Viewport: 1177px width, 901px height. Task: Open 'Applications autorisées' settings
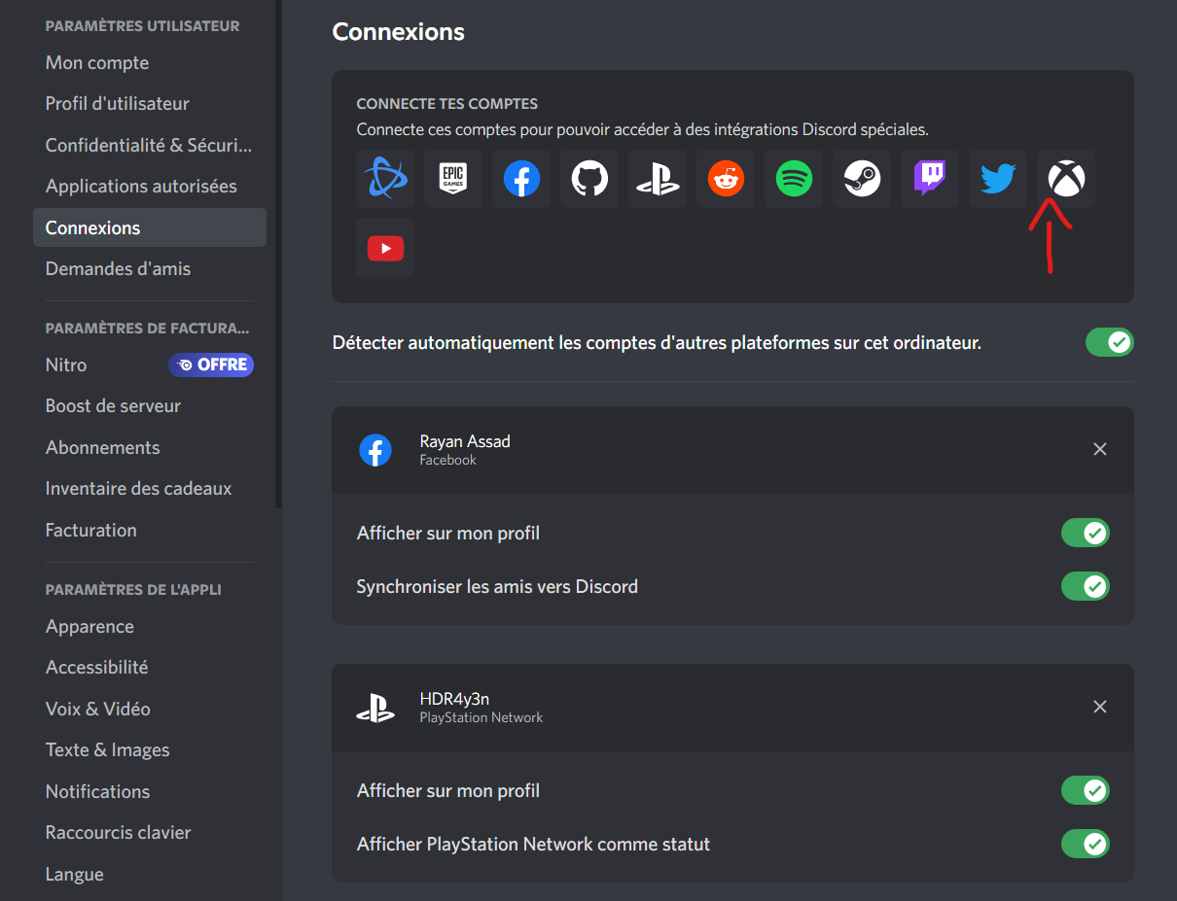(x=150, y=186)
